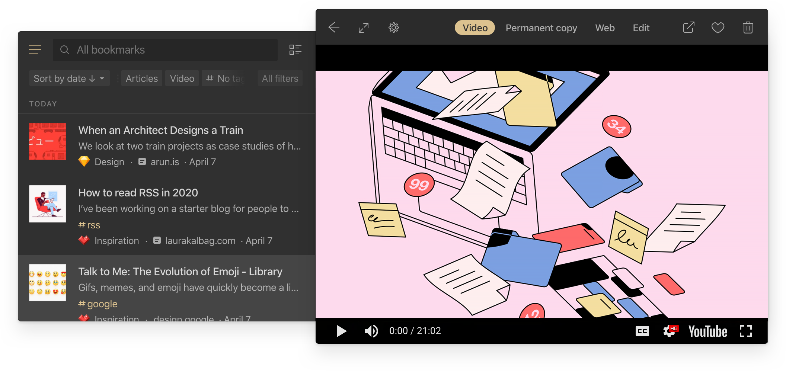Open the YouTube quality settings gear
Screen dimensions: 786x372
pyautogui.click(x=670, y=331)
